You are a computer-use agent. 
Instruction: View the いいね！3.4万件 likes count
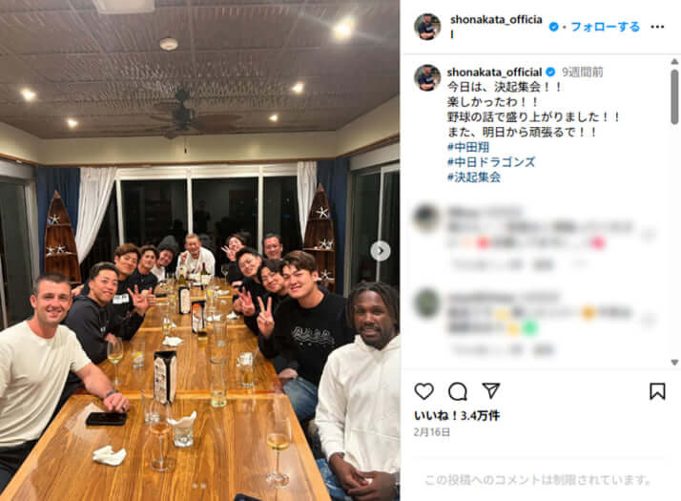457,416
